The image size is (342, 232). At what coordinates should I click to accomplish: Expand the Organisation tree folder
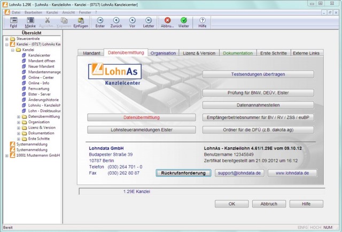19,122
